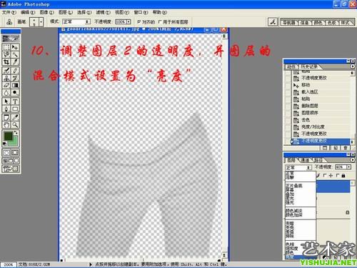Select the Gradient tool
Image resolution: width=357 pixels, height=268 pixels.
[15, 85]
